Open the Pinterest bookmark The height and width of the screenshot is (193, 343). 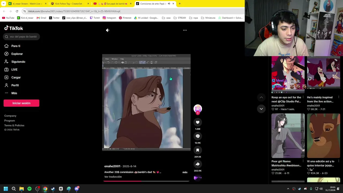click(x=125, y=18)
